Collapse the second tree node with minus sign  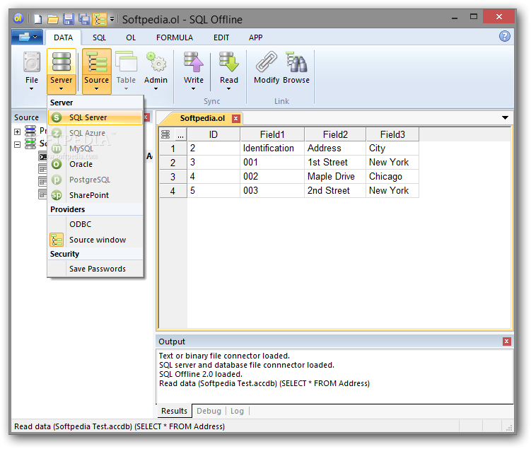point(17,144)
